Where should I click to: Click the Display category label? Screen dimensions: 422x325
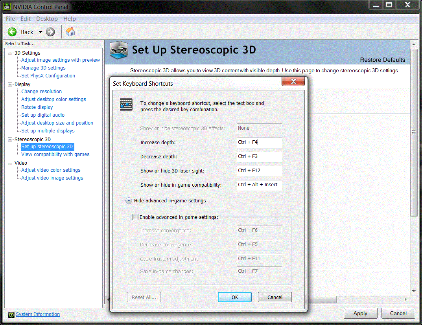point(22,84)
